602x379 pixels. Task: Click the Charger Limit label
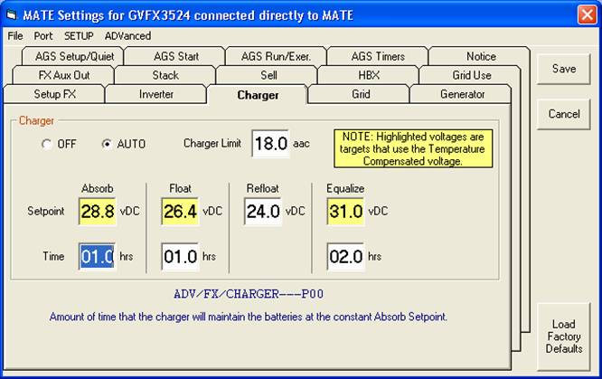[x=212, y=144]
